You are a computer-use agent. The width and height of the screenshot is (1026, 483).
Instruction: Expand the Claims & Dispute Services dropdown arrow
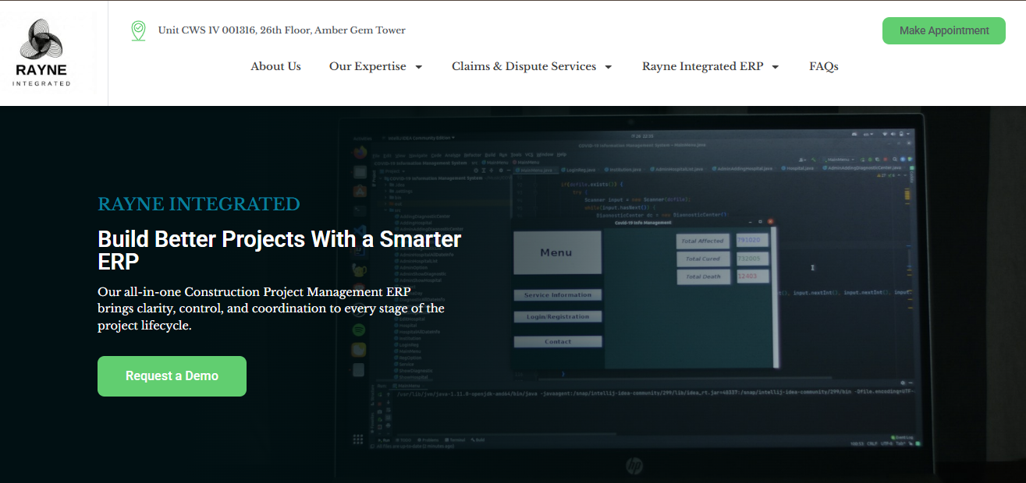tap(609, 67)
